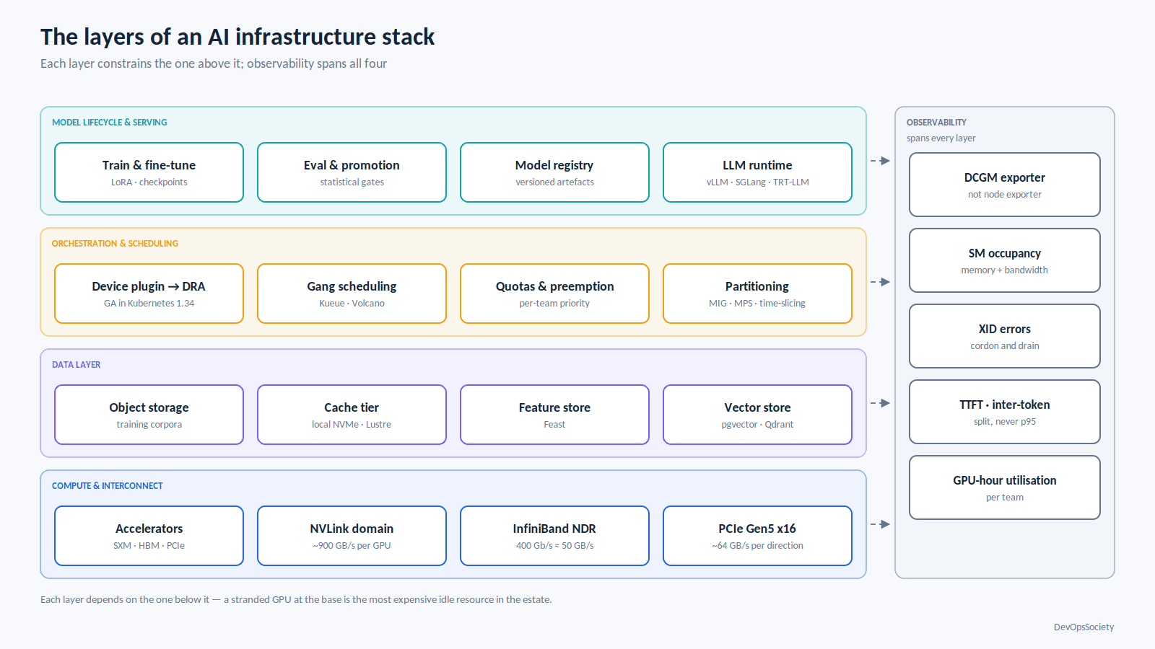The width and height of the screenshot is (1155, 649).
Task: Open the Feature store card
Action: pos(554,415)
